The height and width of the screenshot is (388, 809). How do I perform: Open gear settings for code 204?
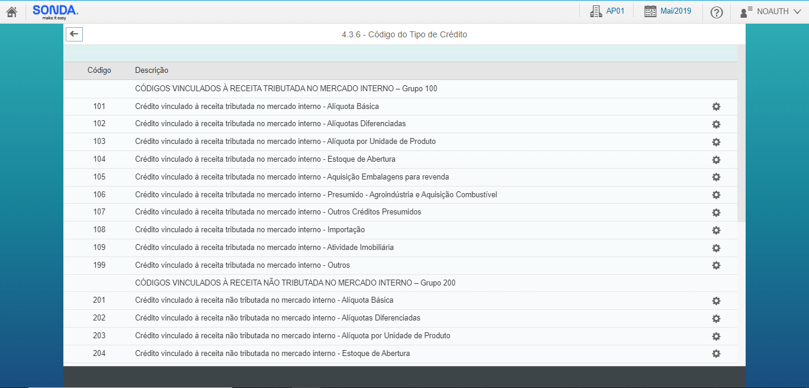(x=716, y=354)
